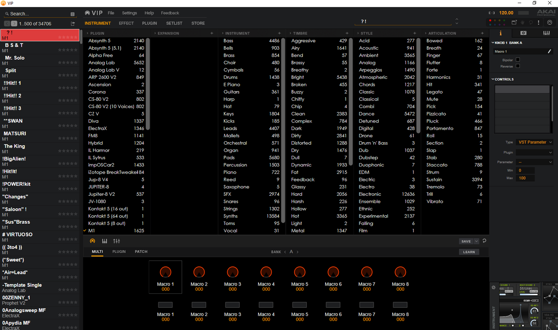Expand the Timbre column header
The width and height of the screenshot is (558, 330).
point(290,33)
